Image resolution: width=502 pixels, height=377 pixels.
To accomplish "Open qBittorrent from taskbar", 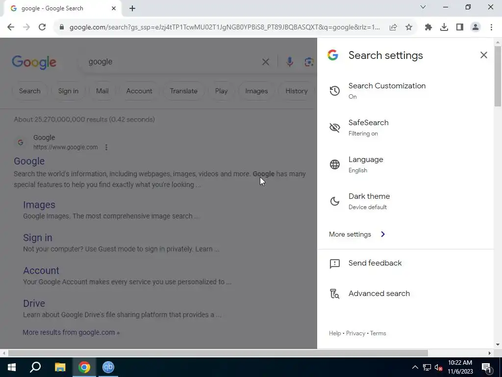I will [108, 367].
